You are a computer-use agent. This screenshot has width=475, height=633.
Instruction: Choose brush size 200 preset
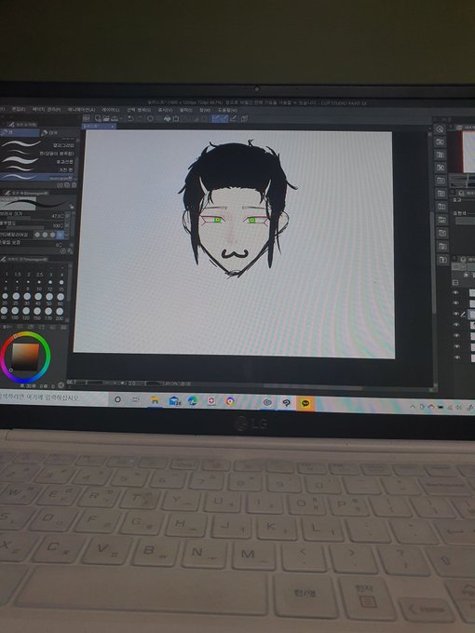[60, 314]
